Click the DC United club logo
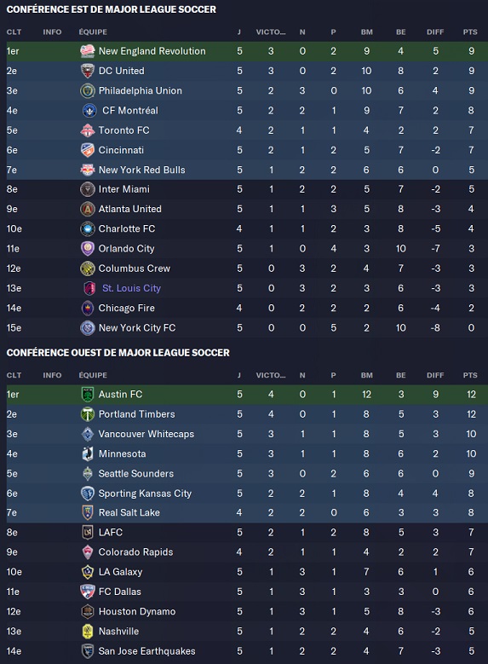 (x=88, y=71)
